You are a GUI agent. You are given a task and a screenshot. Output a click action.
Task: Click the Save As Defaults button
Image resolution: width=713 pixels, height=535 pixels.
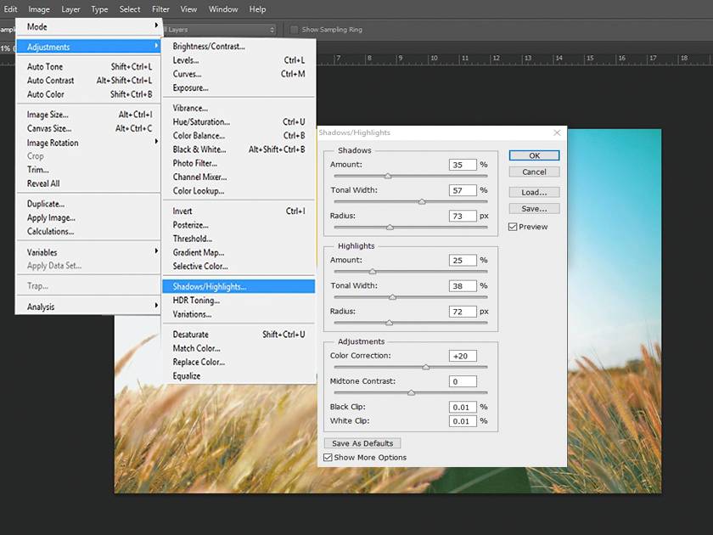[x=362, y=443]
